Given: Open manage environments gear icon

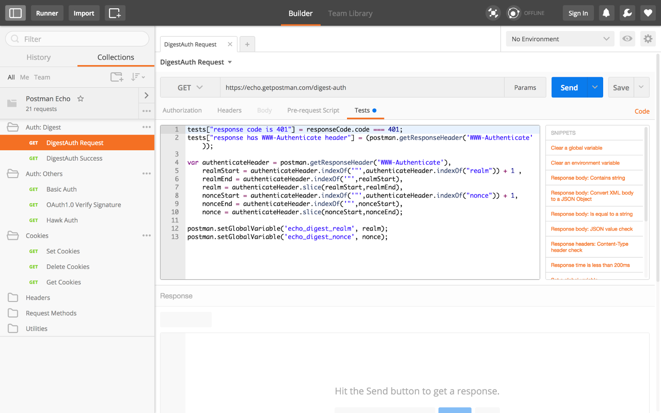Looking at the screenshot, I should click(x=648, y=39).
